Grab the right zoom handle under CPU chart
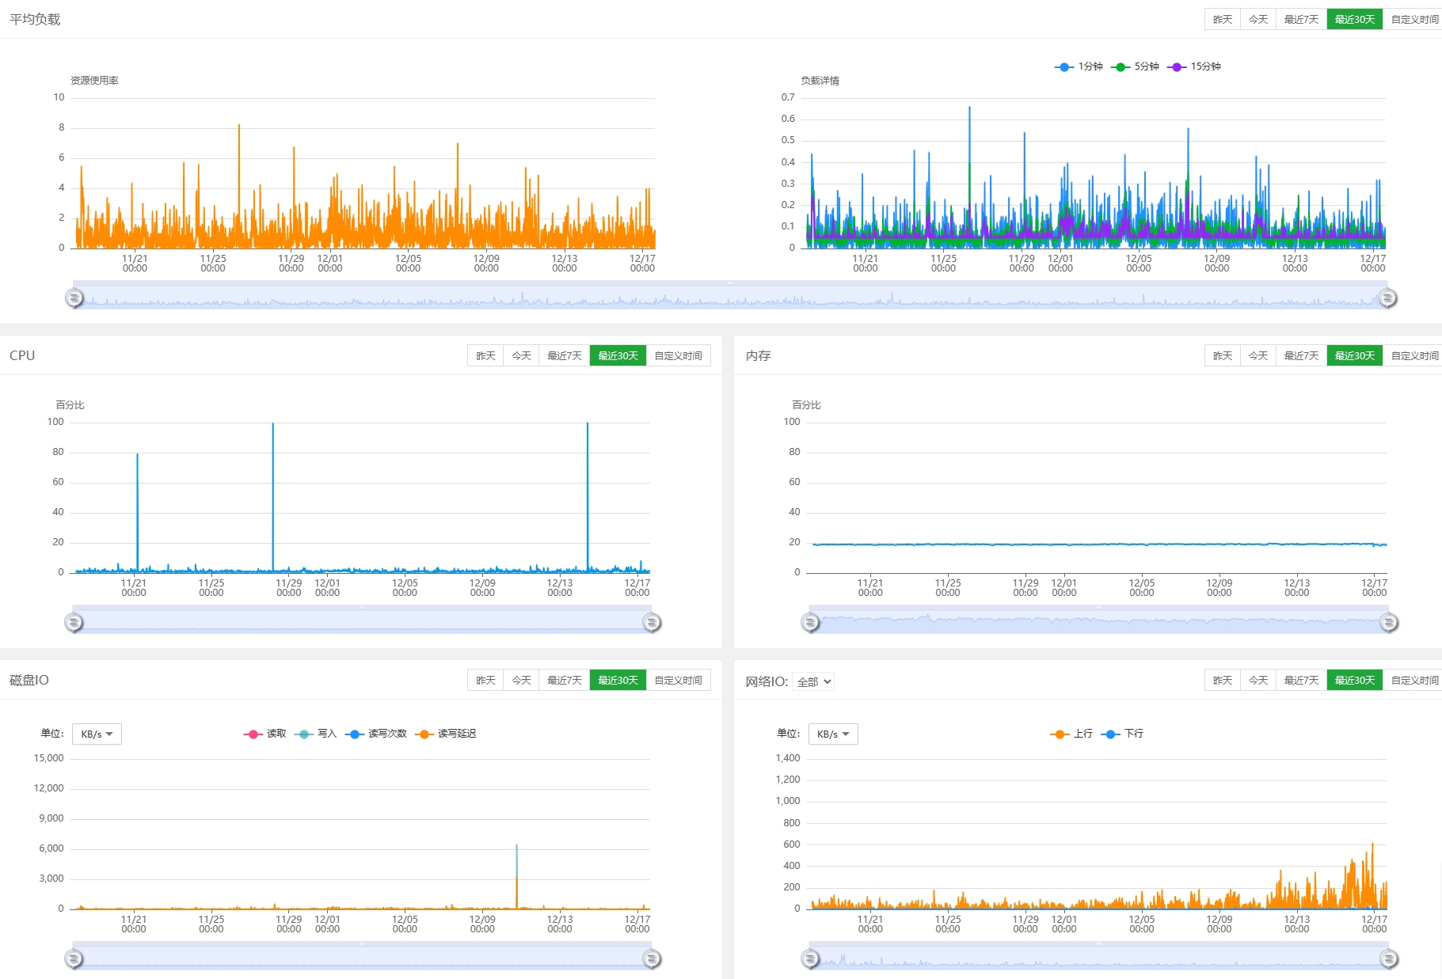Screen dimensions: 1442x979 (652, 623)
